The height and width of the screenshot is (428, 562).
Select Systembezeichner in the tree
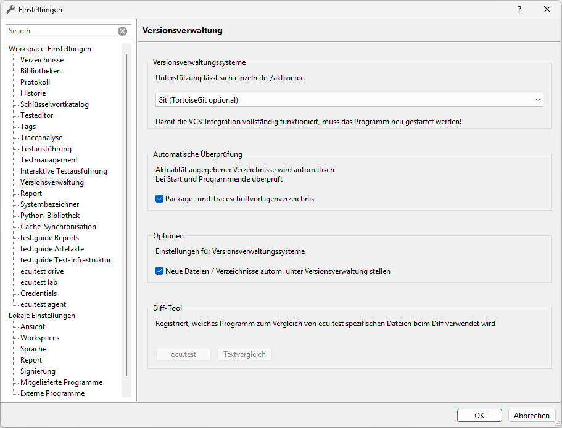tap(50, 204)
